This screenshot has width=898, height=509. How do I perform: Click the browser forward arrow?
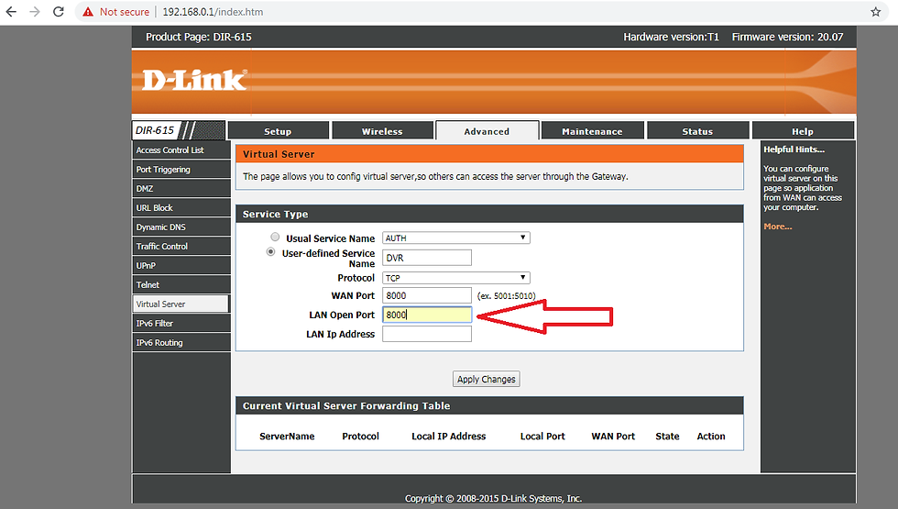35,11
